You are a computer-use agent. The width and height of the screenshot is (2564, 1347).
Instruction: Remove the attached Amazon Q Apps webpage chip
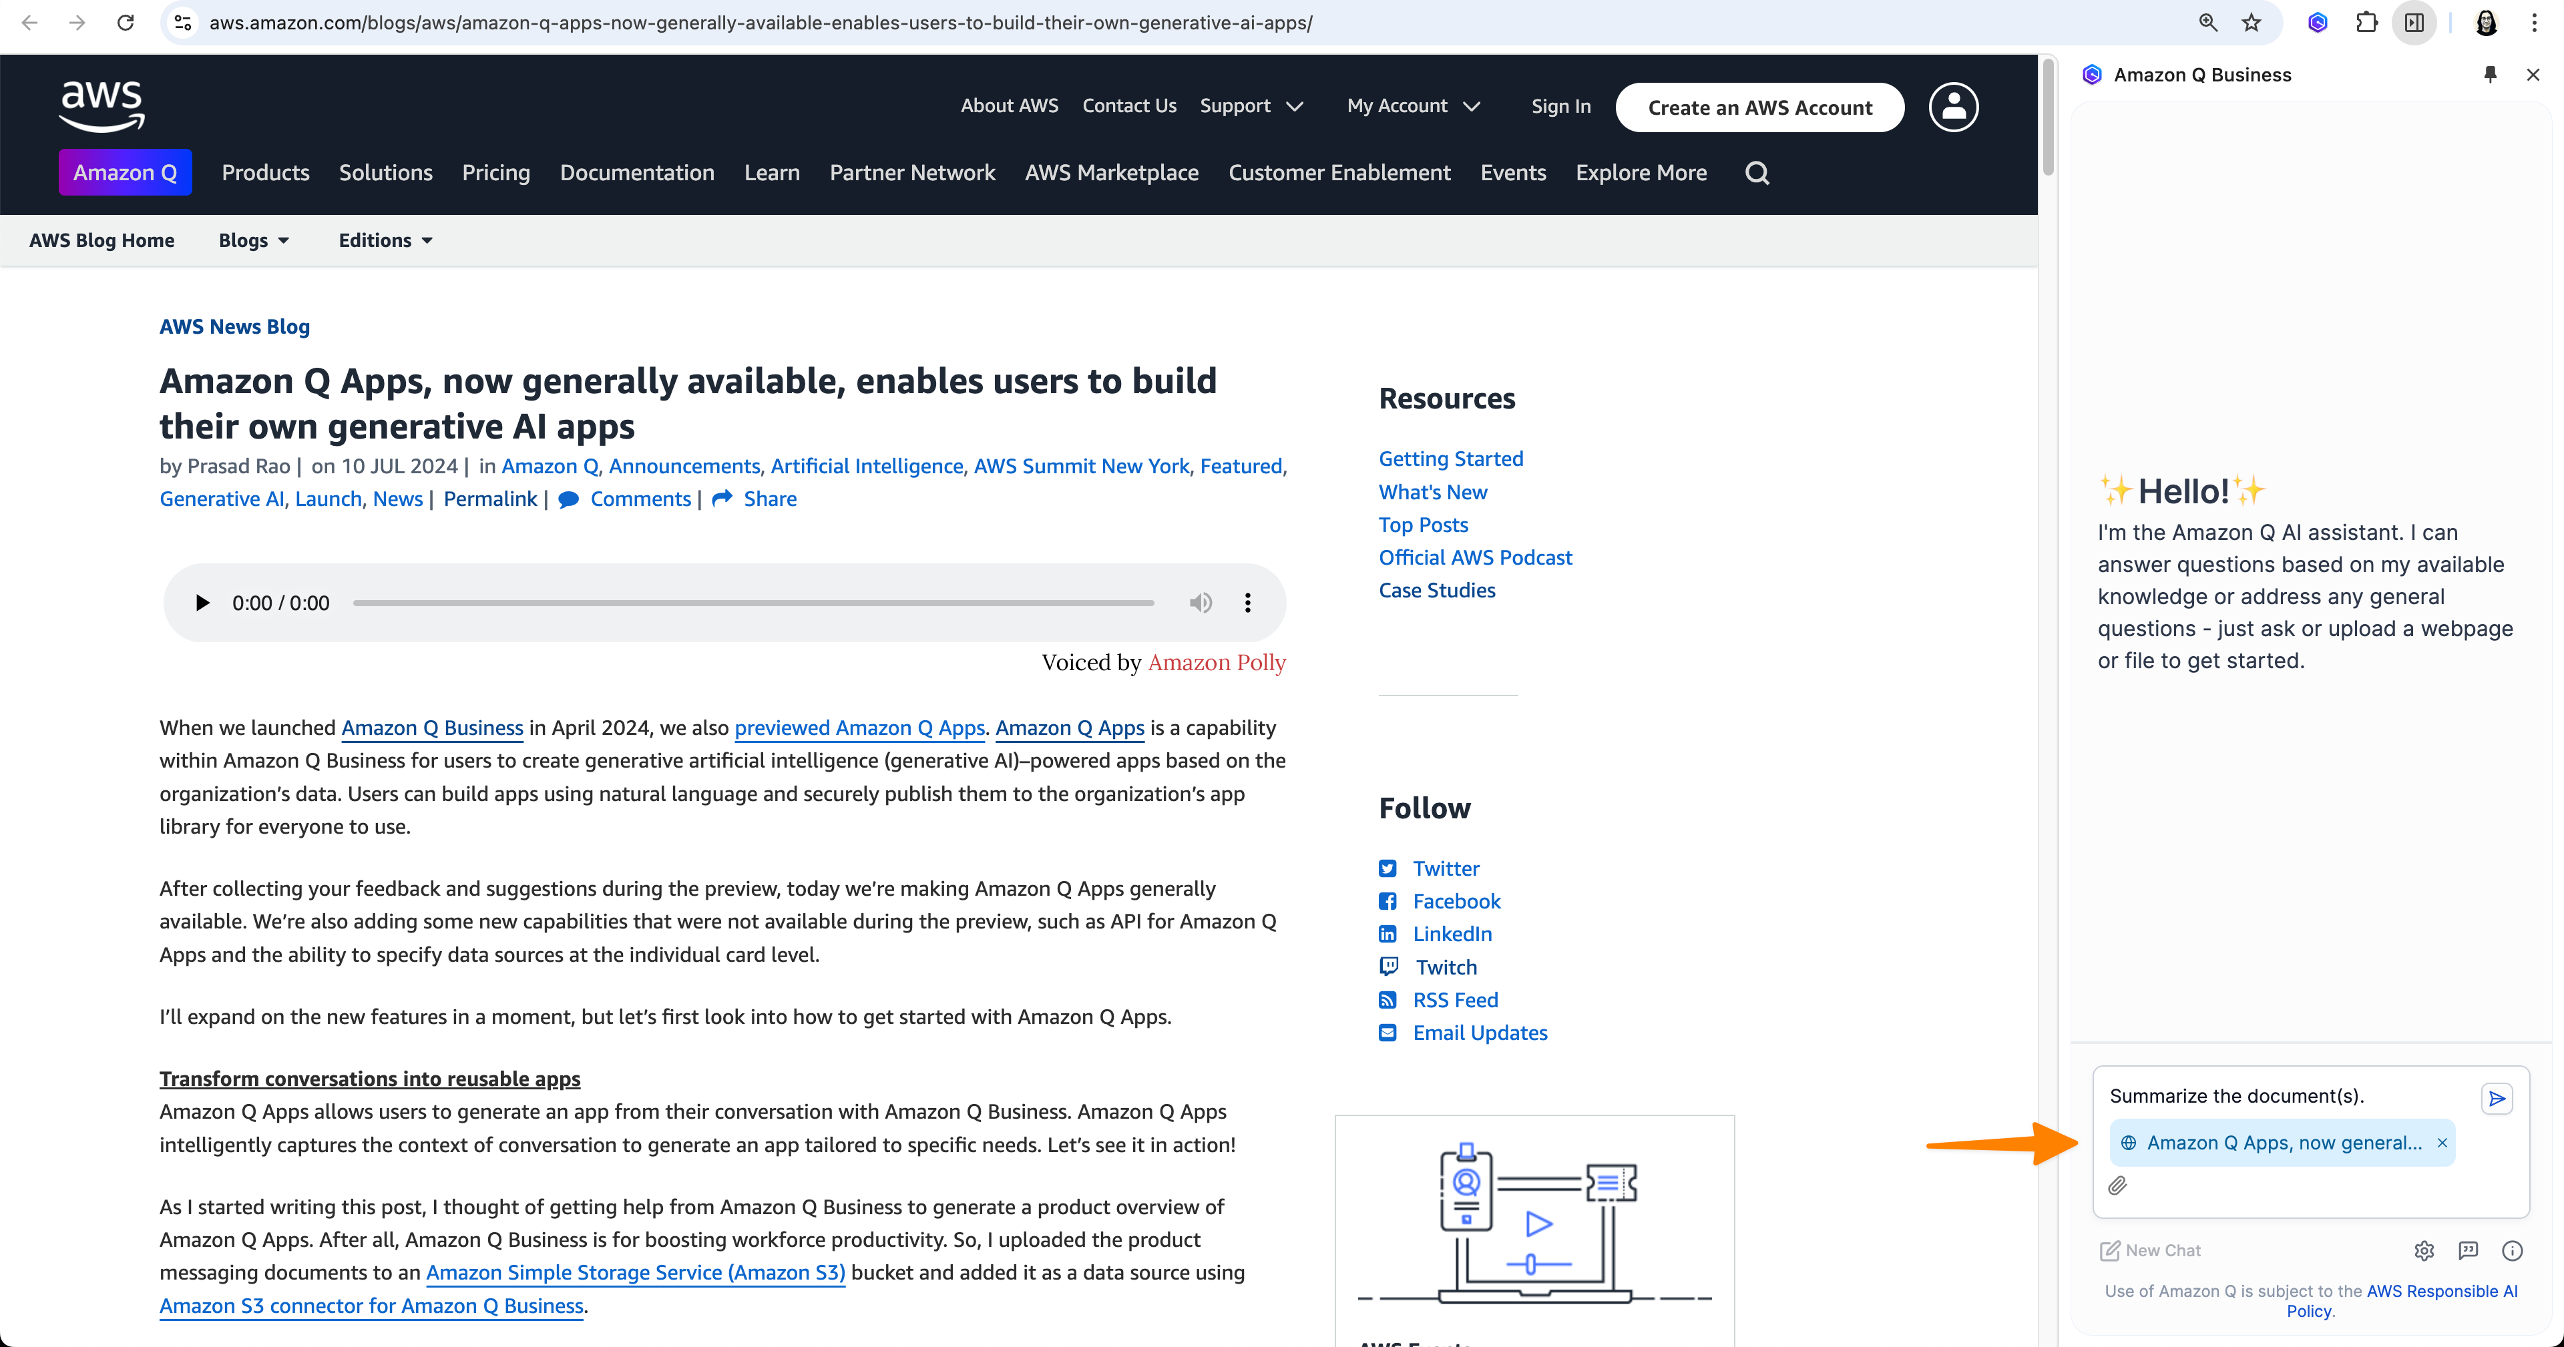pyautogui.click(x=2442, y=1143)
